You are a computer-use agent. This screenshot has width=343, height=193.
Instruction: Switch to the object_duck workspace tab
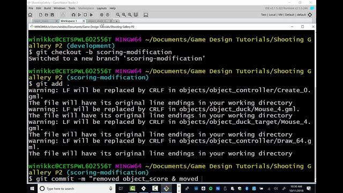[98, 21]
